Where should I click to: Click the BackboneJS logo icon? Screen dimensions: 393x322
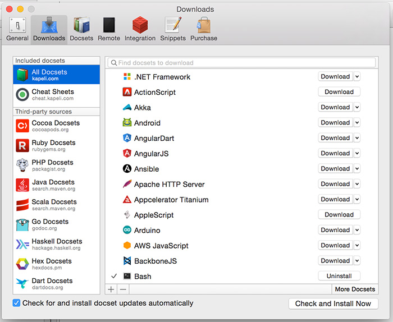pos(127,261)
